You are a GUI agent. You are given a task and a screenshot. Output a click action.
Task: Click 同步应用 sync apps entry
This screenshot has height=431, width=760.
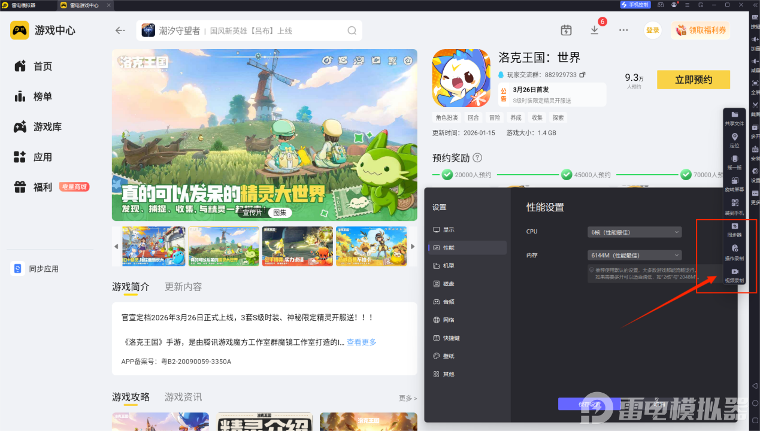pyautogui.click(x=36, y=269)
